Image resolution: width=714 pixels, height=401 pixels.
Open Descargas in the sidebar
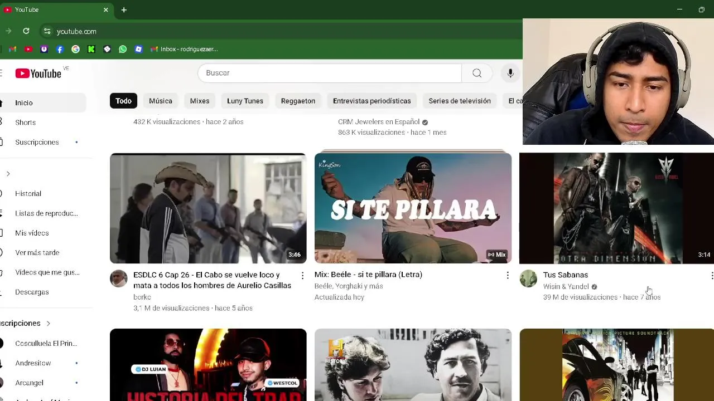[x=43, y=292]
